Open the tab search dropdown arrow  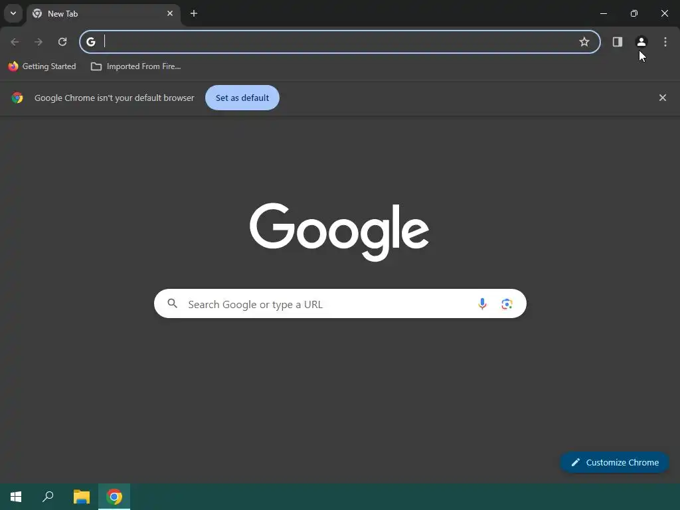[x=13, y=13]
